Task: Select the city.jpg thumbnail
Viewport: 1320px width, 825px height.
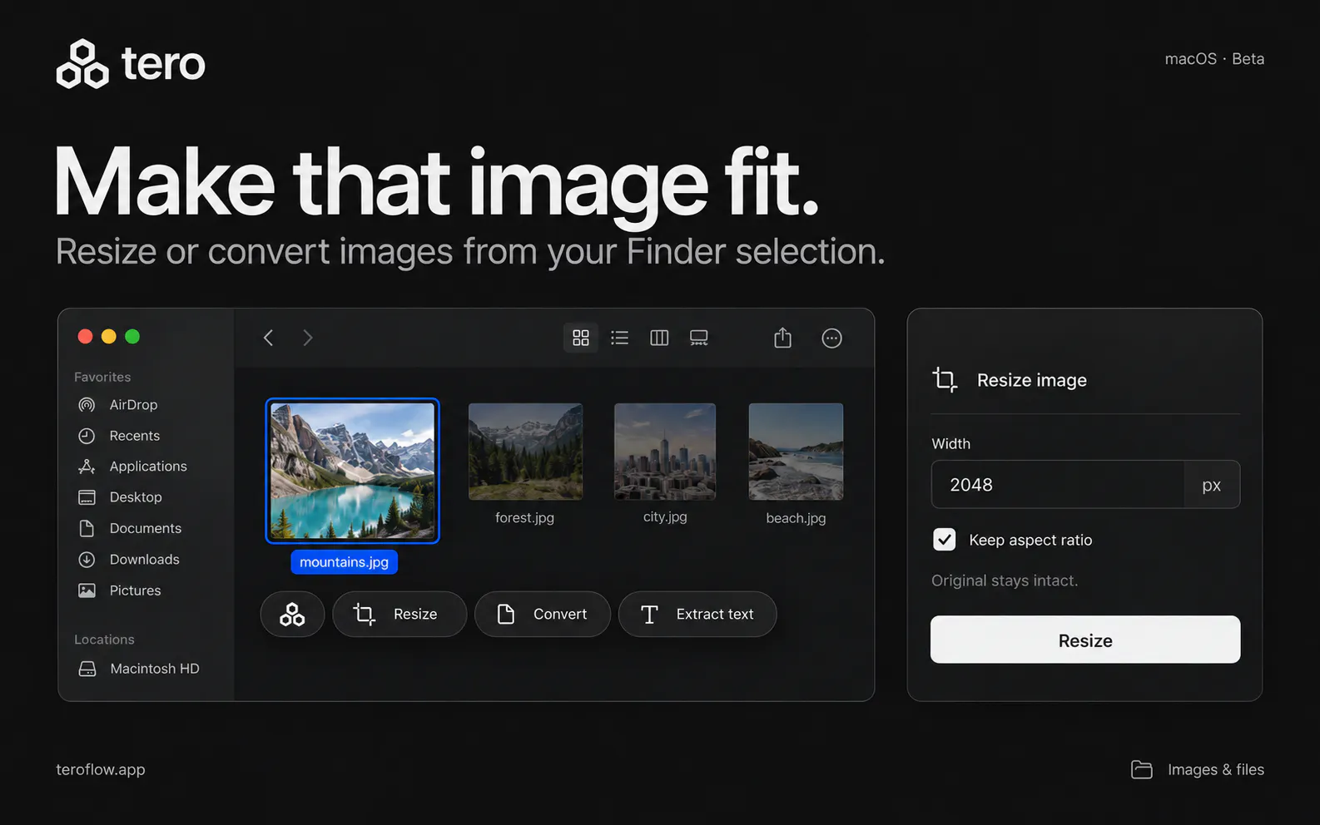Action: coord(665,452)
